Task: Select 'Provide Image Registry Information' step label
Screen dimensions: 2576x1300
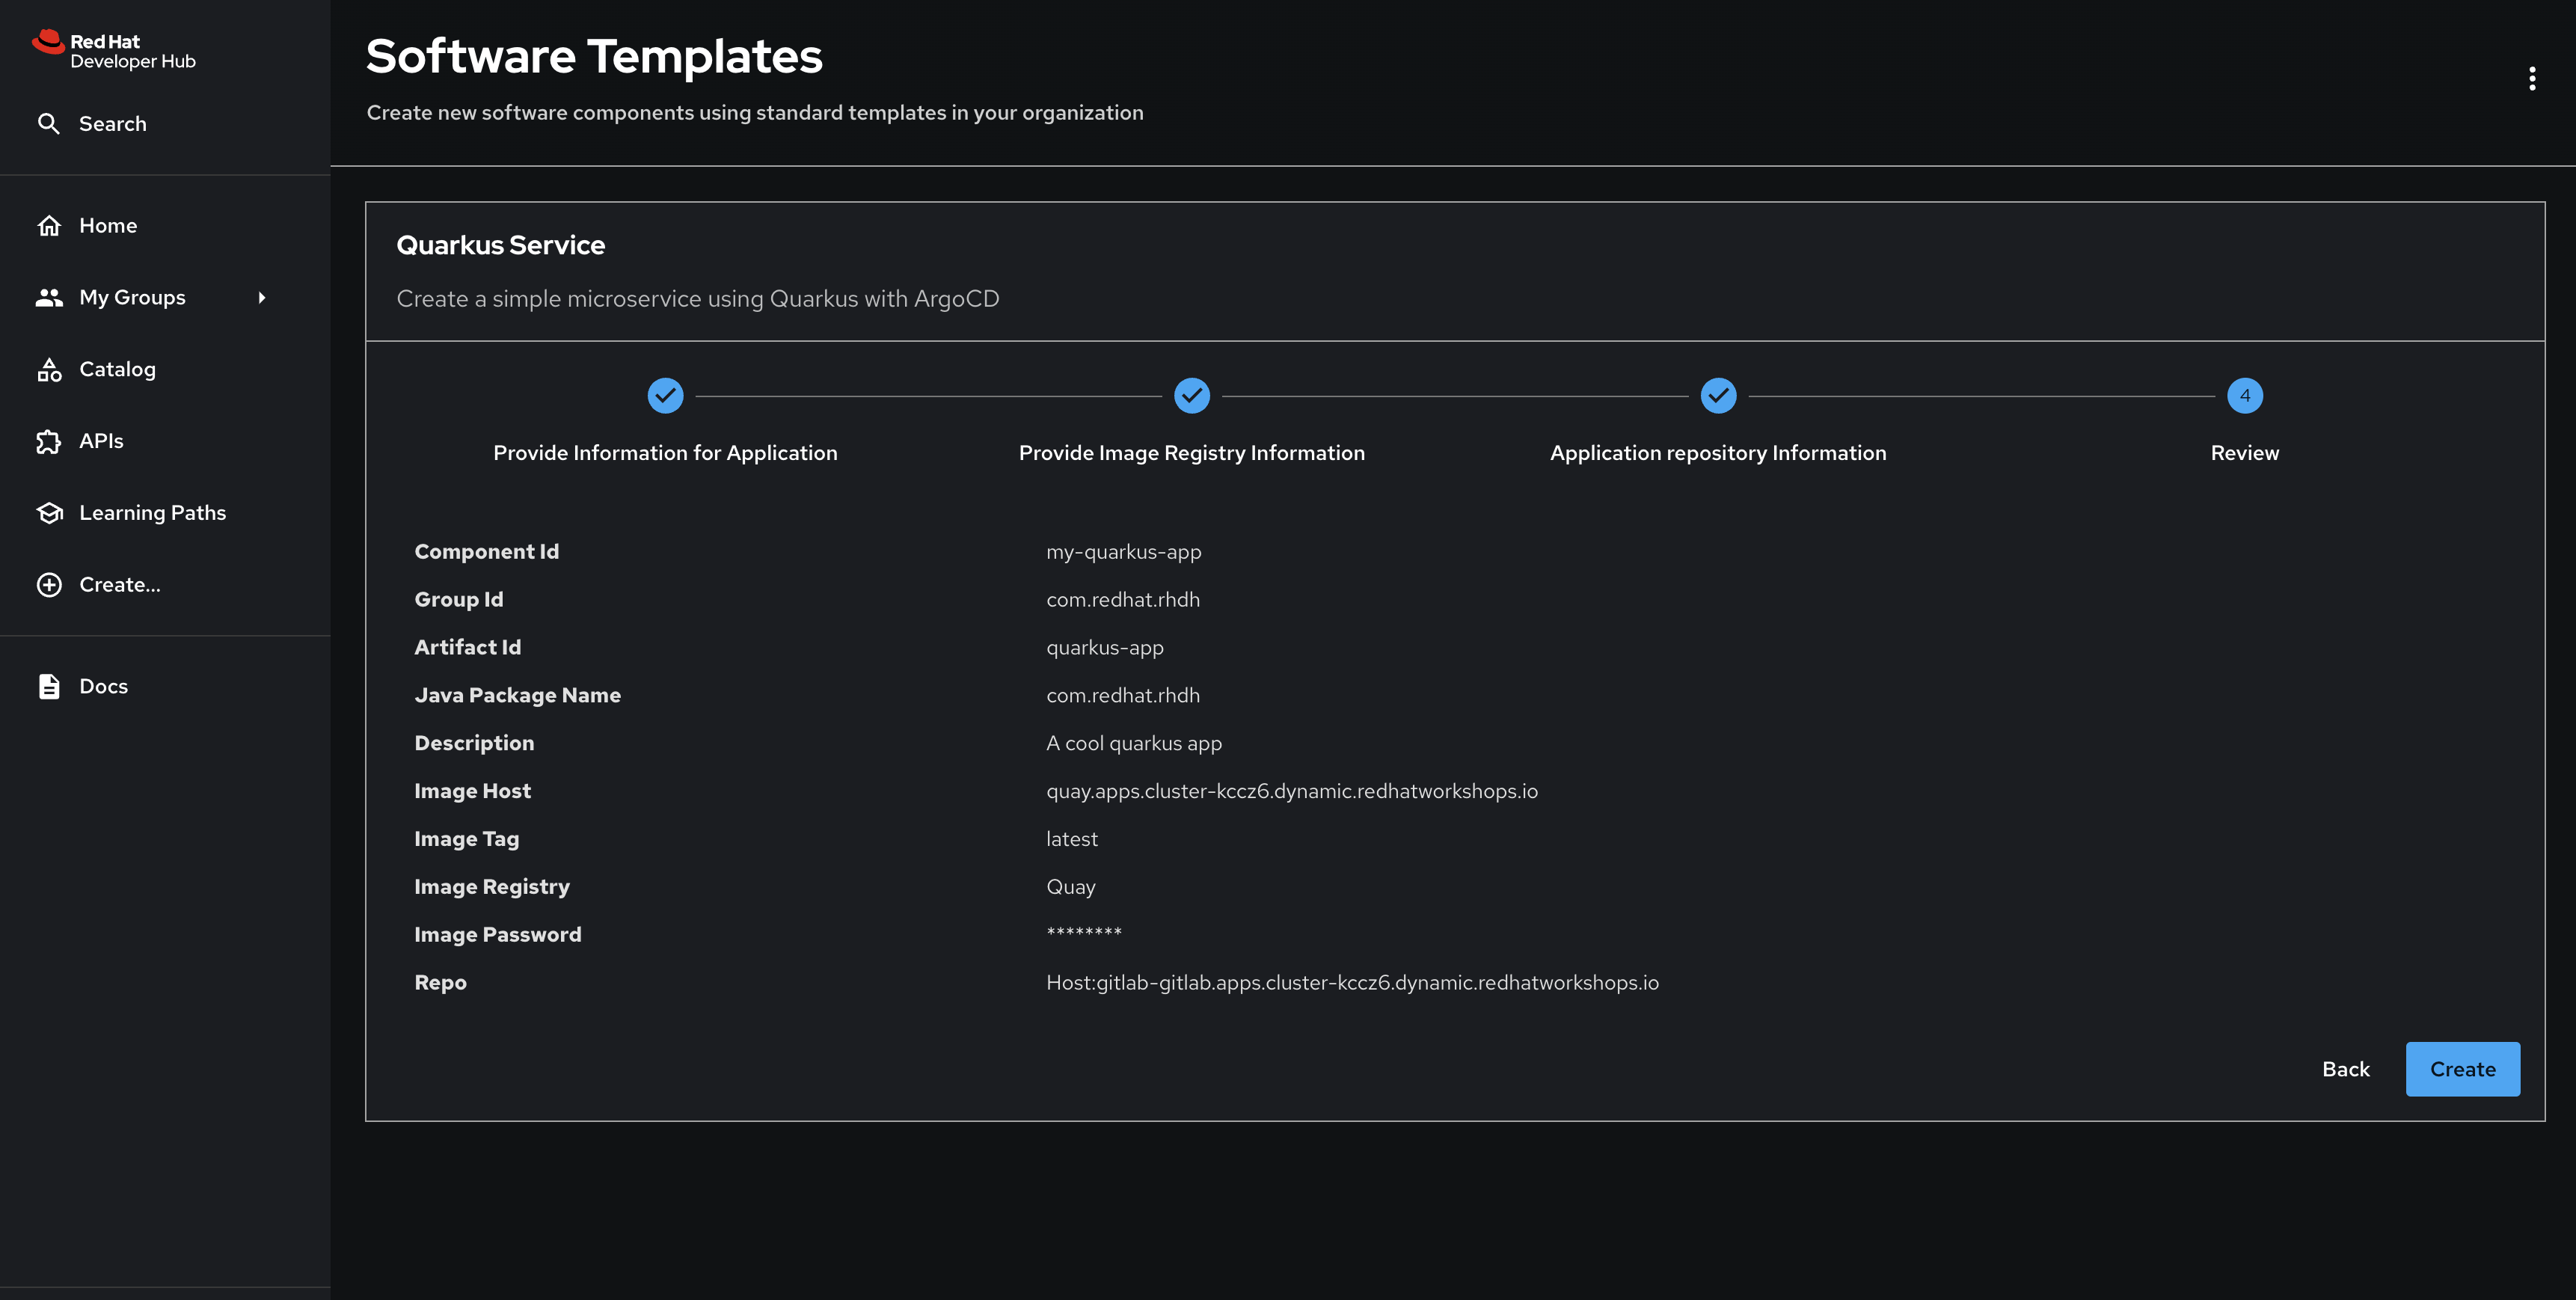Action: pos(1192,453)
